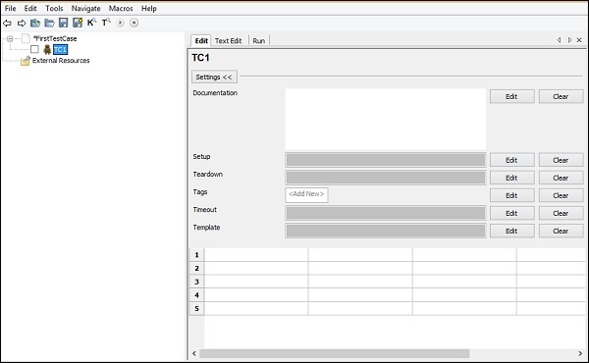
Task: Click the Stop test run icon
Action: click(134, 23)
